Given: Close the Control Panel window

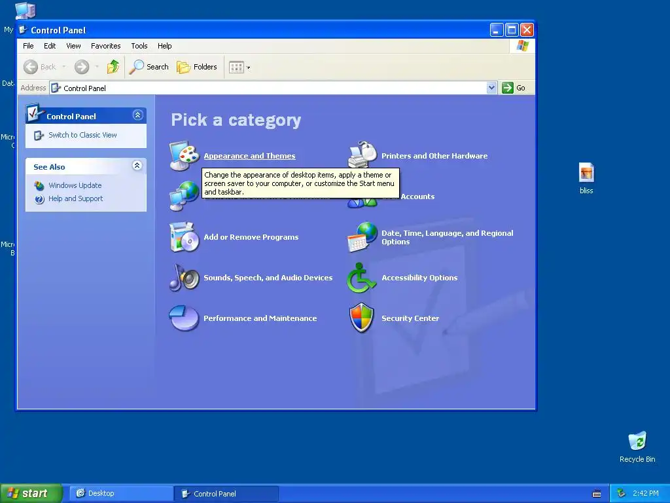Looking at the screenshot, I should click(x=527, y=29).
